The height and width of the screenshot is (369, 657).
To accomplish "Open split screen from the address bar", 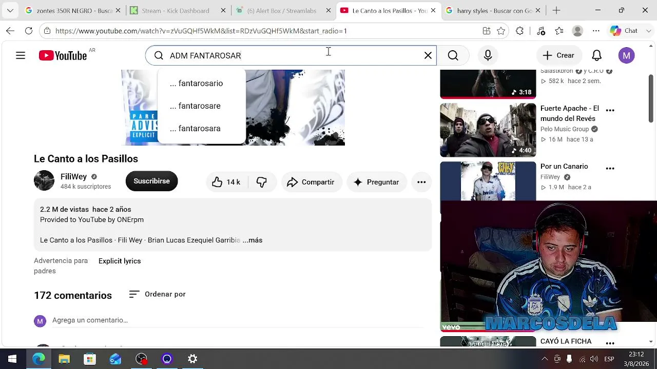I will coord(487,31).
